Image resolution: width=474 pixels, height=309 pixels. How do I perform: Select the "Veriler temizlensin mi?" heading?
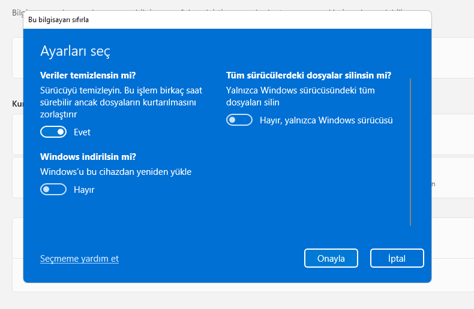click(88, 75)
